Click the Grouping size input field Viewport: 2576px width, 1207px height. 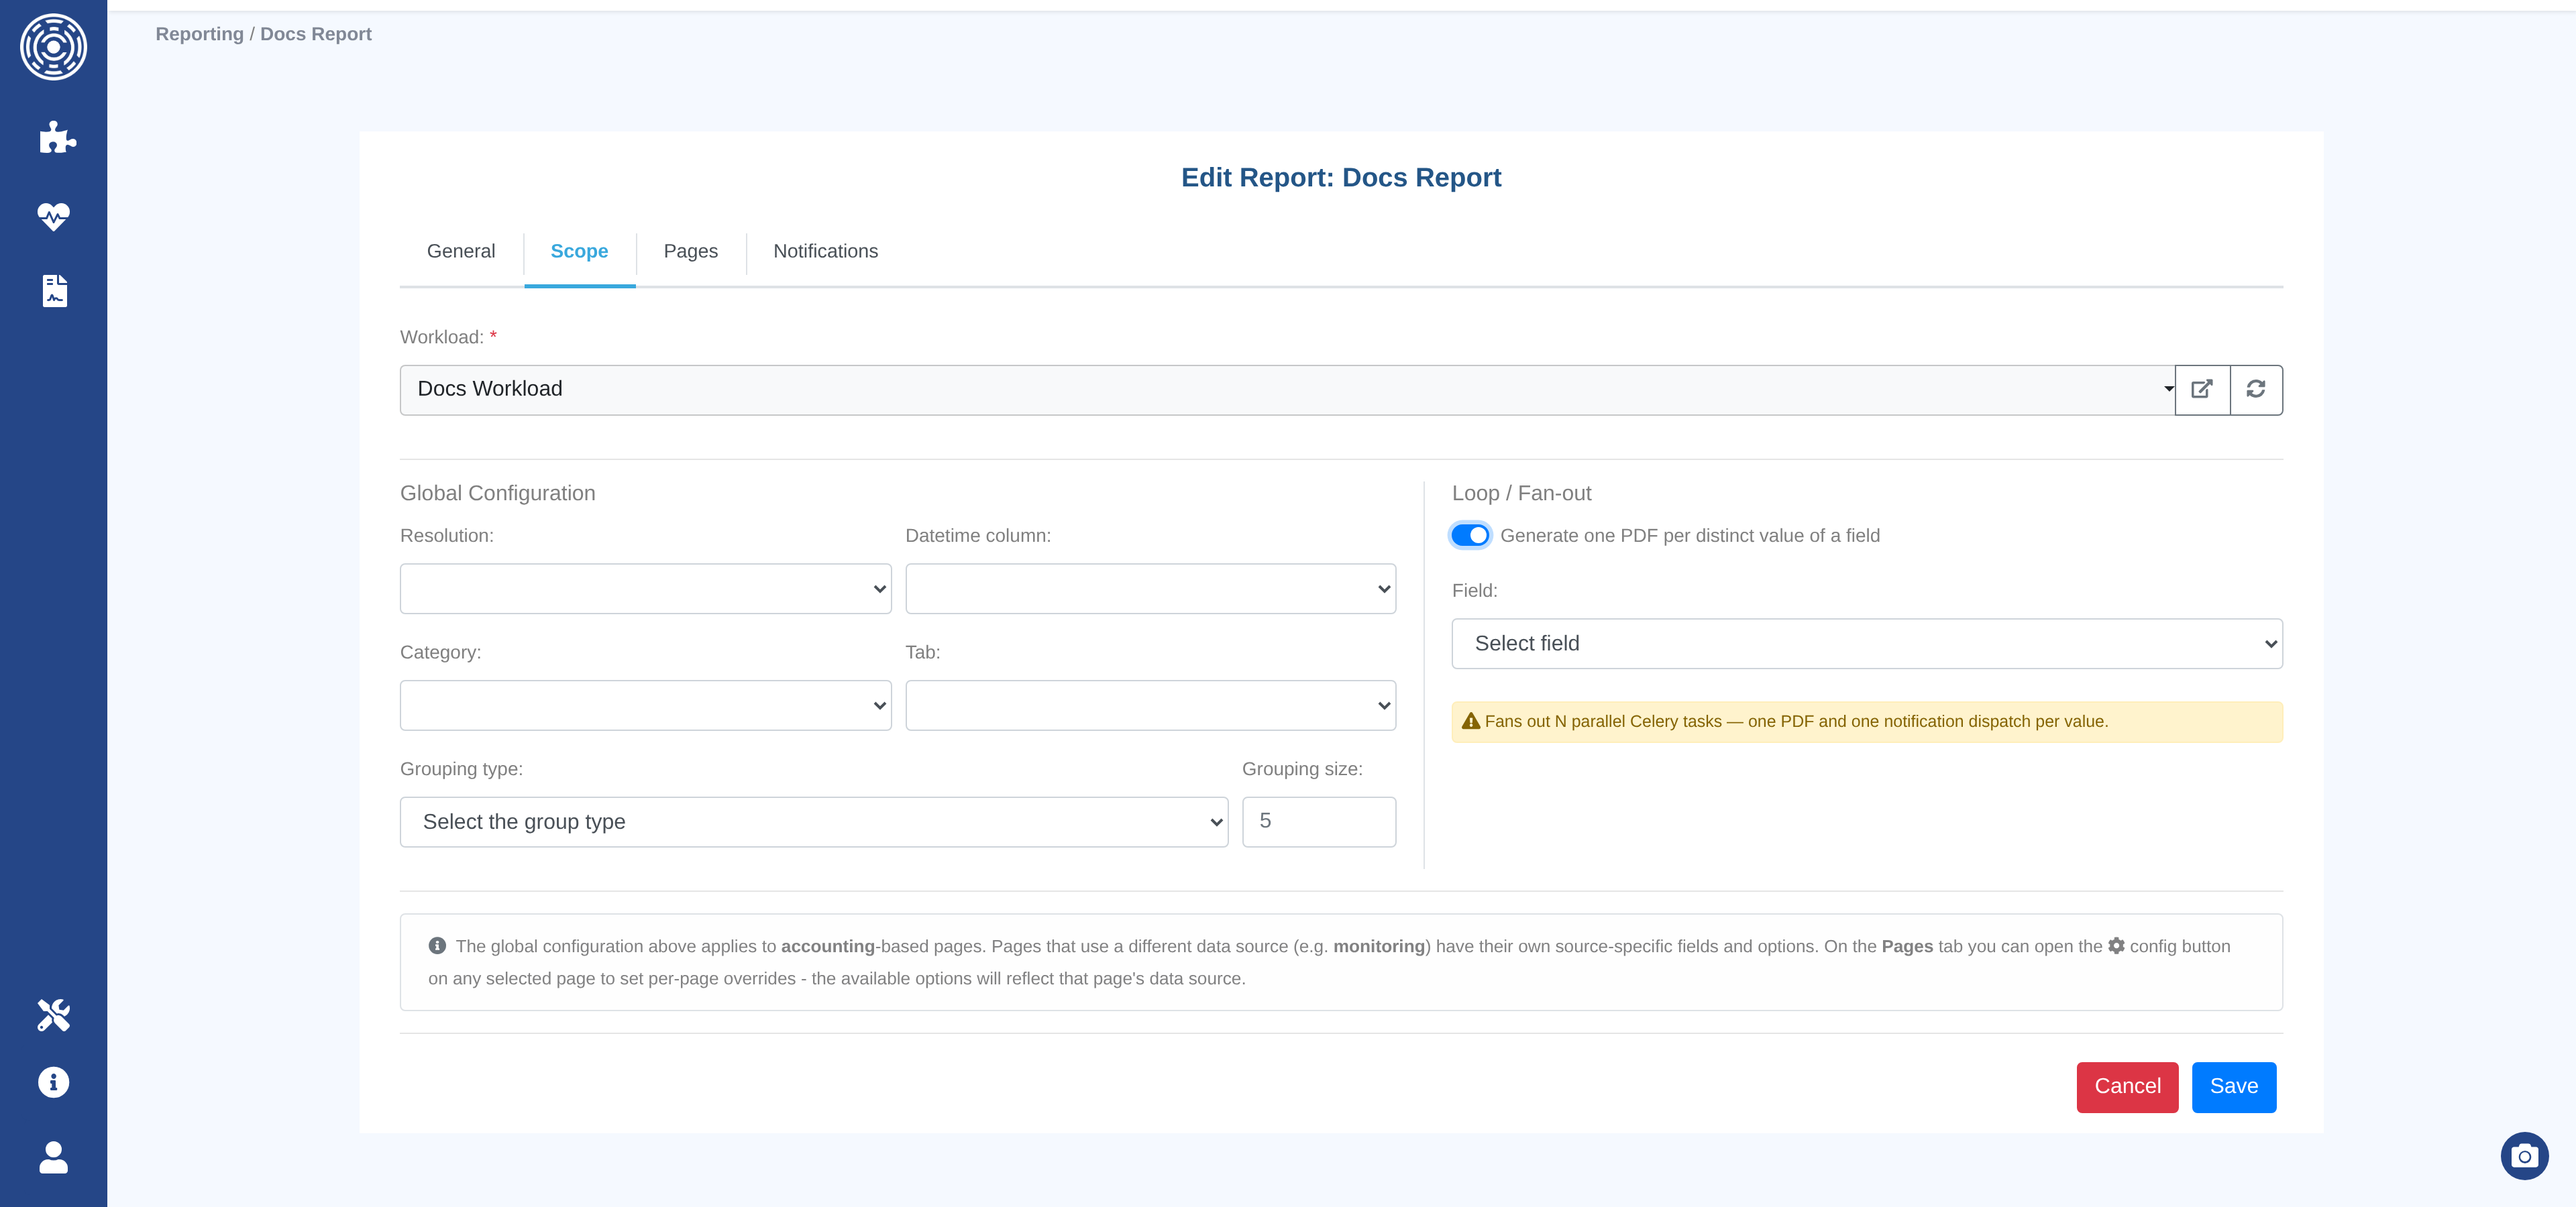(1319, 822)
